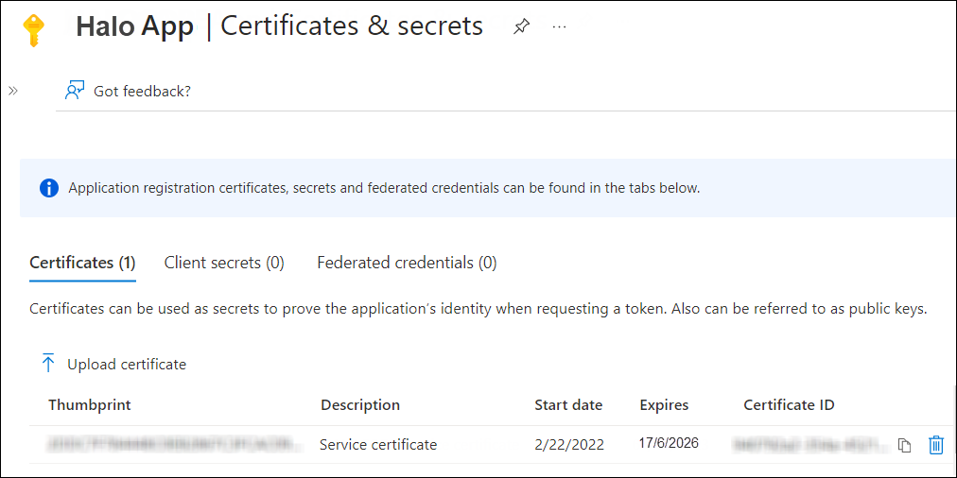Viewport: 957px width, 478px height.
Task: Click the Got feedback person icon
Action: click(75, 91)
